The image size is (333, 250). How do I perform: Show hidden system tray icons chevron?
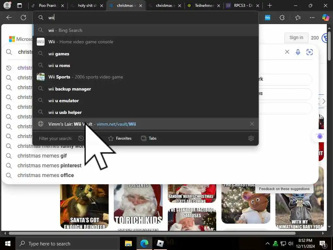(x=268, y=243)
